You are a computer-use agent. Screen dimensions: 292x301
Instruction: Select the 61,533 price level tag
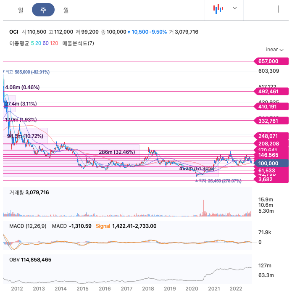coord(271,170)
